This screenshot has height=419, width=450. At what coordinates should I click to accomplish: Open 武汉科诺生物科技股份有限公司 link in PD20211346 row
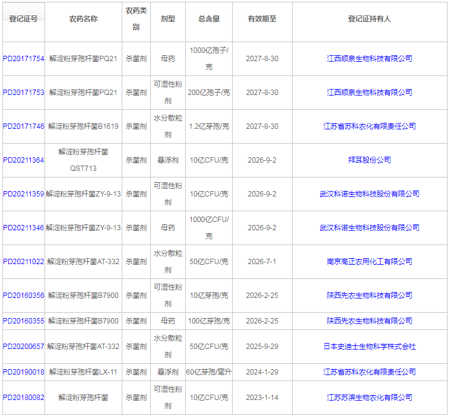click(x=369, y=228)
